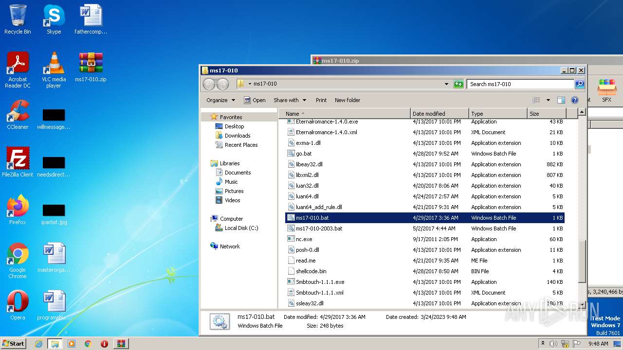Open CCleaner desktop shortcut
623x350 pixels.
pos(18,115)
